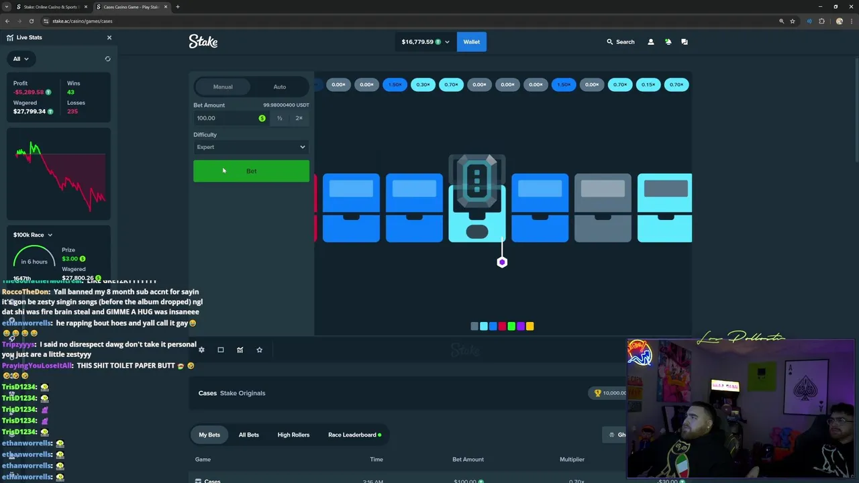
Task: Select the 0.15× result chip
Action: coord(648,85)
